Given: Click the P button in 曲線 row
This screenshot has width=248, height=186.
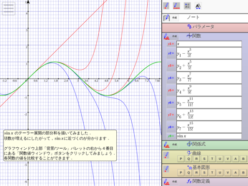Looking at the screenshot, I should point(181,159).
